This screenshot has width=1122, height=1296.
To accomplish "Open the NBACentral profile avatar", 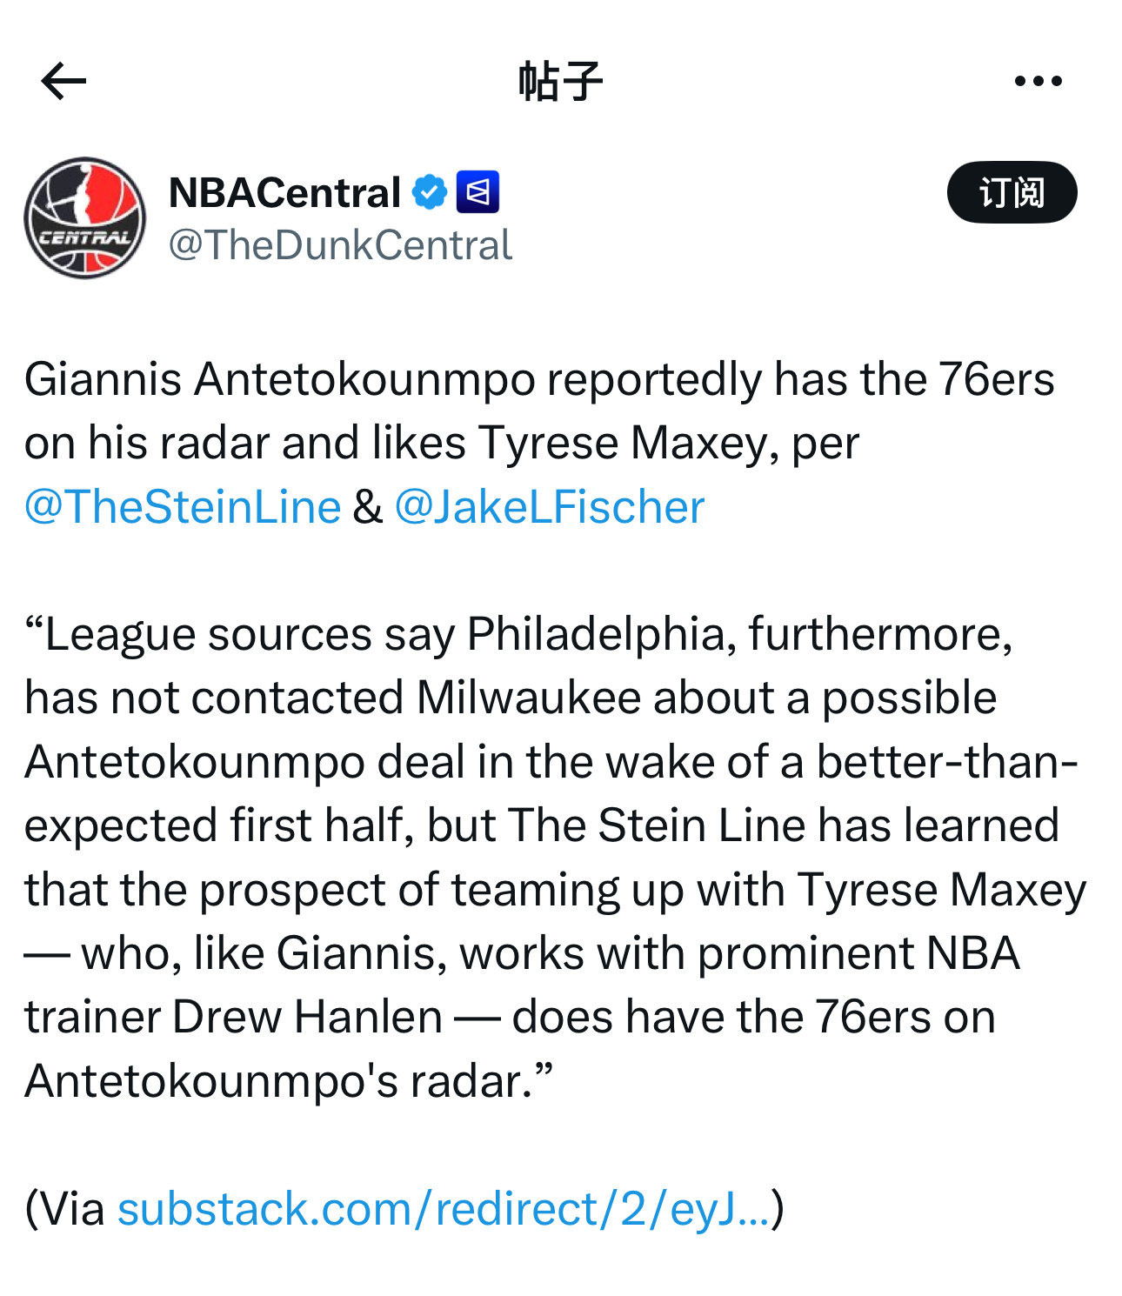I will (85, 218).
